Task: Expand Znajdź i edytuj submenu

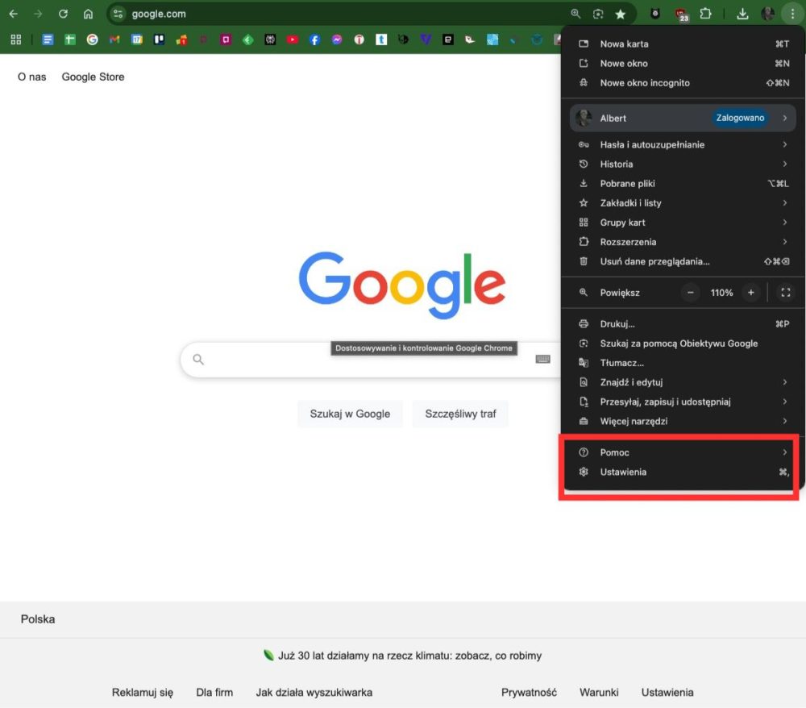Action: (683, 382)
